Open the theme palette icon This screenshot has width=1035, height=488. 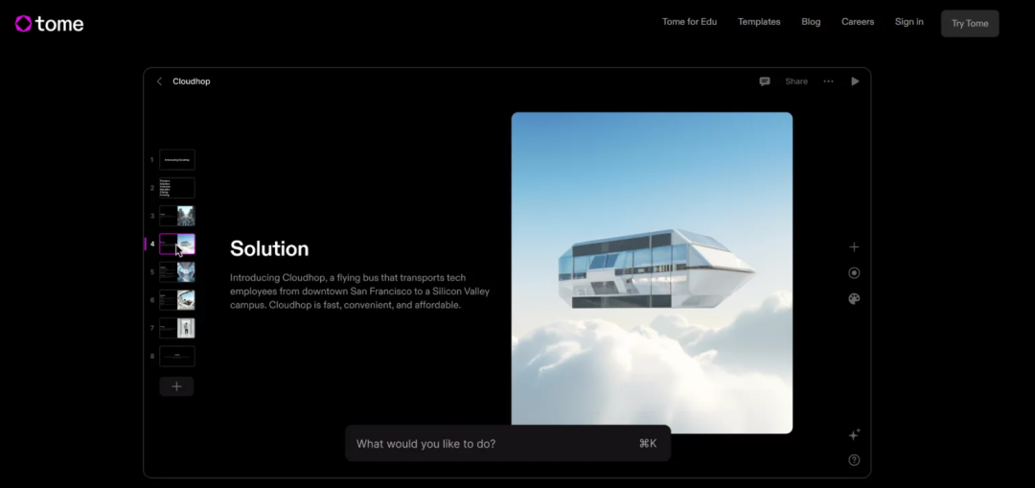(854, 299)
